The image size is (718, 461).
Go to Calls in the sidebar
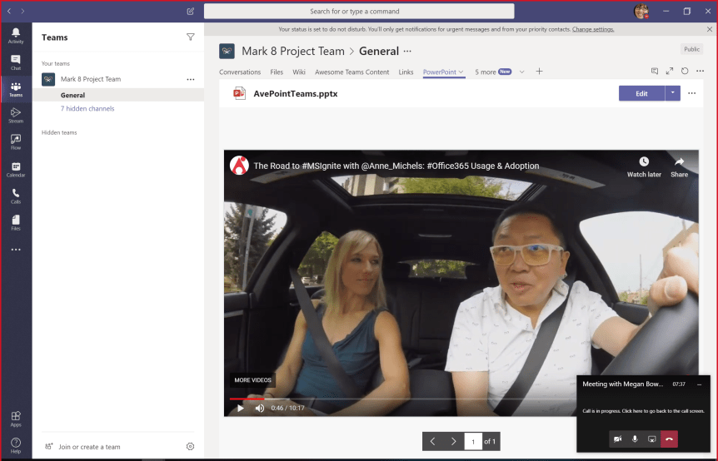pos(15,196)
